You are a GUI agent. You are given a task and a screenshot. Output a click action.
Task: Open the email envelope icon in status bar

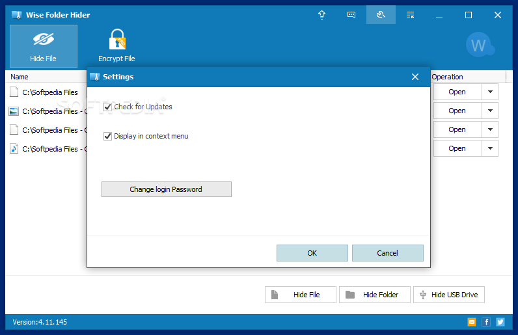[x=472, y=322]
